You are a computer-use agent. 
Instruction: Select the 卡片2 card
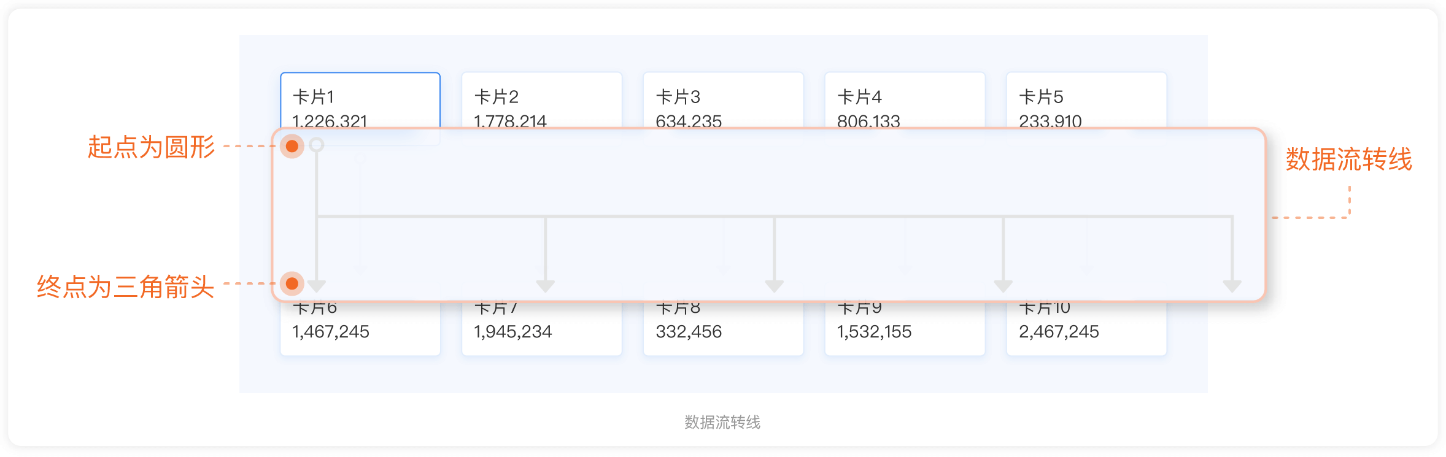(541, 101)
